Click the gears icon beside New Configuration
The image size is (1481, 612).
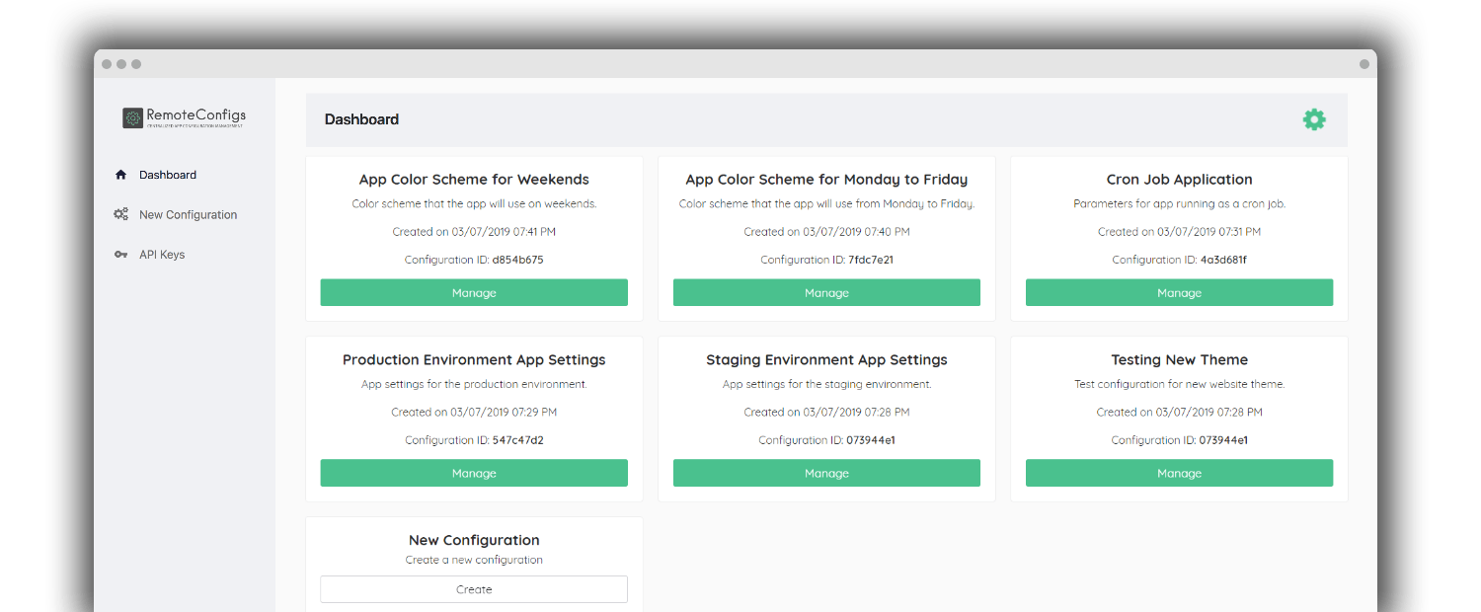[x=120, y=214]
